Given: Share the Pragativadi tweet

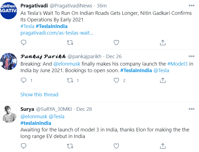Looking at the screenshot, I should point(163,43).
